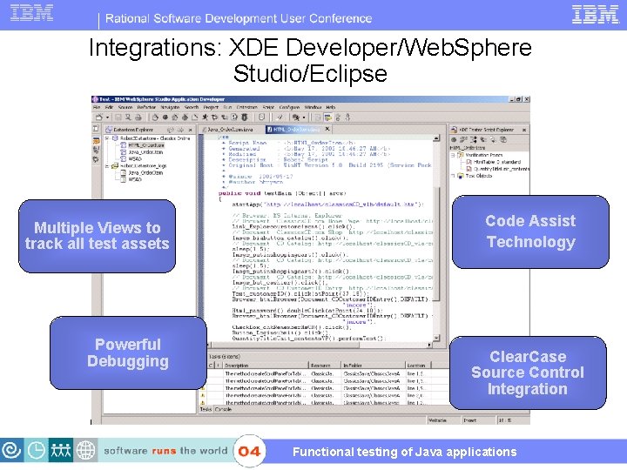Select the Quantity verification point below HtmlTable_0_standard

coord(502,169)
